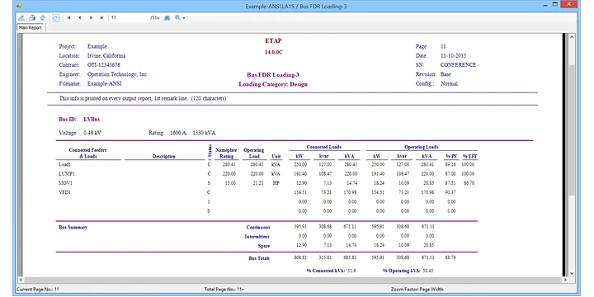The image size is (594, 297).
Task: Select the Main Report tab
Action: (31, 28)
